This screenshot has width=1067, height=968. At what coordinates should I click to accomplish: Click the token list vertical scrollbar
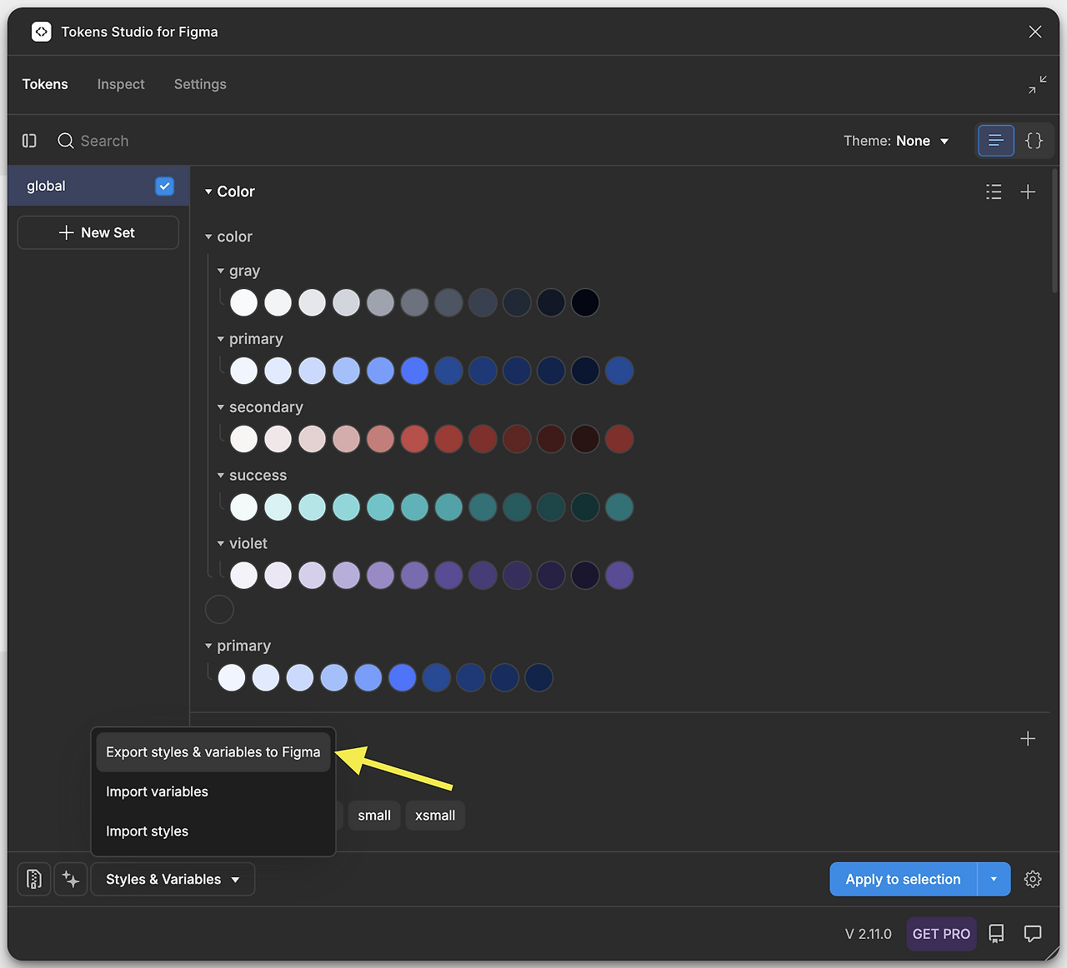[1054, 231]
